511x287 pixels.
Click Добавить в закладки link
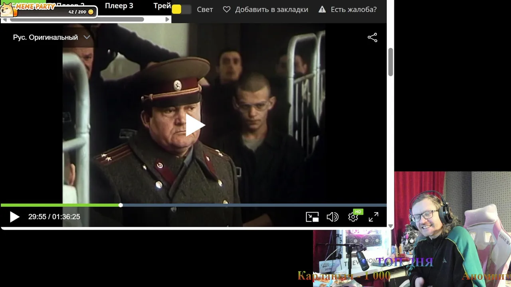271,9
